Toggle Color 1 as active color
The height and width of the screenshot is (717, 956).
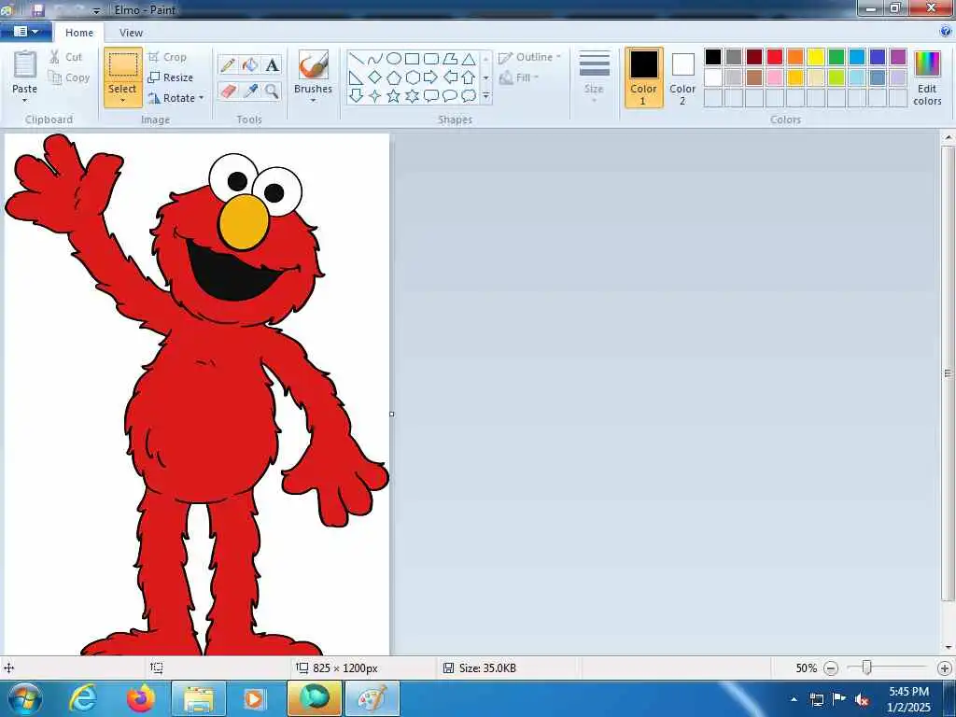click(x=644, y=77)
